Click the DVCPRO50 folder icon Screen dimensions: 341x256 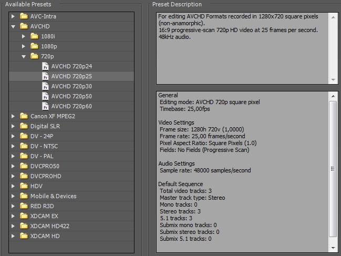[x=24, y=166]
